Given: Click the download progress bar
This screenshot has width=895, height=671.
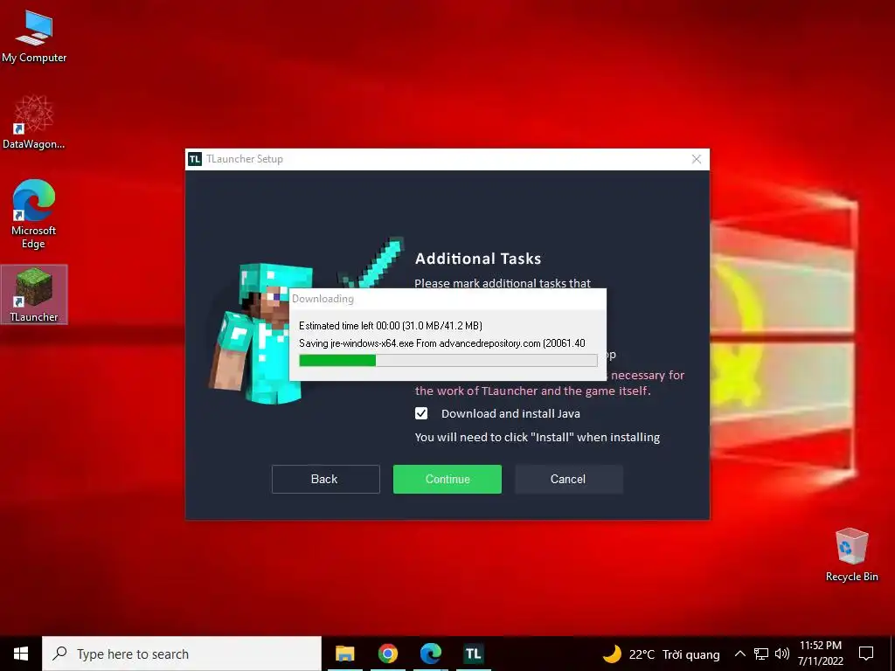Looking at the screenshot, I should 448,360.
